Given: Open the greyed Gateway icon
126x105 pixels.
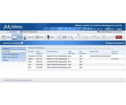Looking at the screenshot, I should pos(105,37).
